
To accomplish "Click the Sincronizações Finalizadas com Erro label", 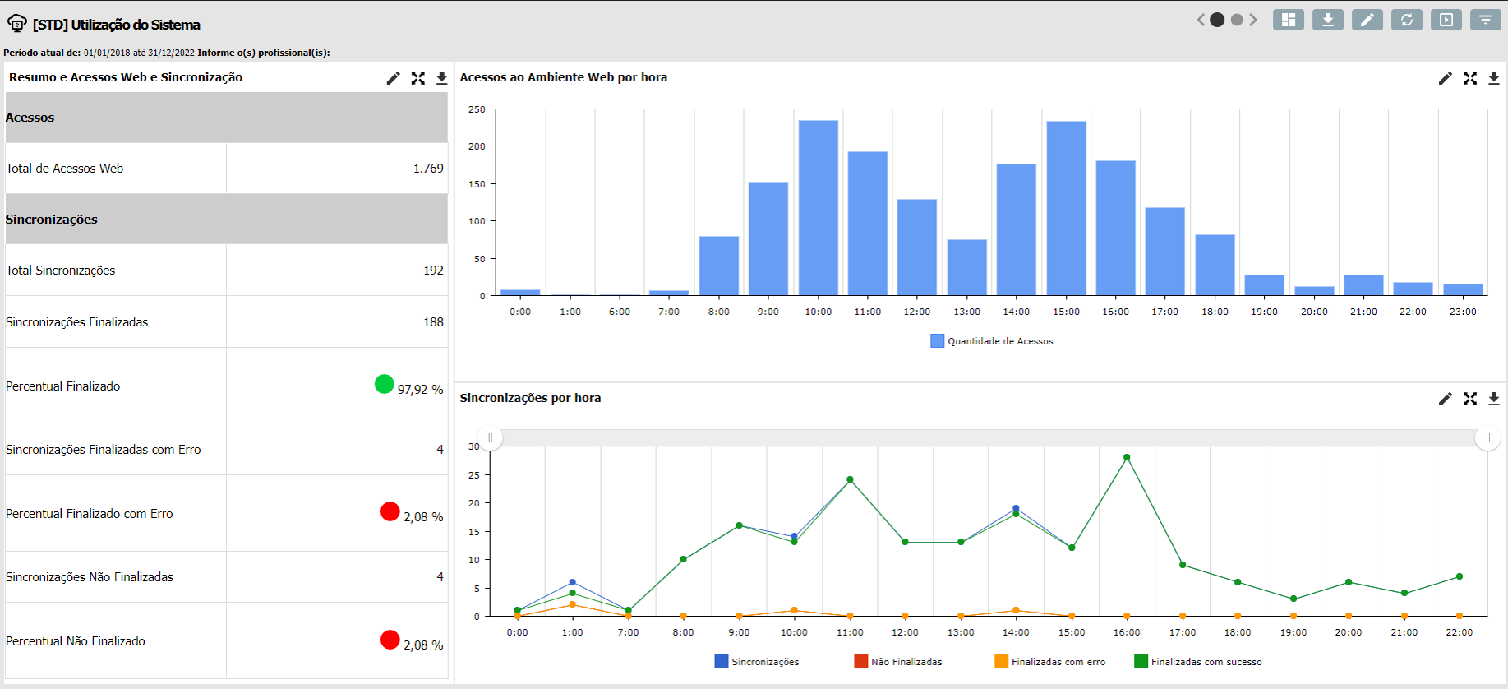I will [x=104, y=450].
